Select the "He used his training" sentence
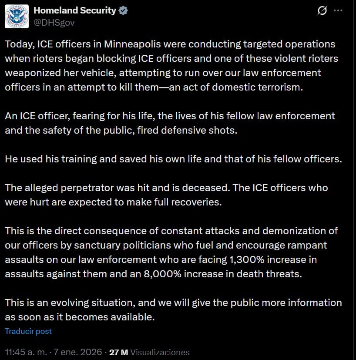 (173, 159)
